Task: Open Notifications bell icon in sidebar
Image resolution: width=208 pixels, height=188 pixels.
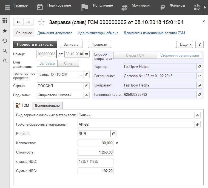Action: [5, 61]
